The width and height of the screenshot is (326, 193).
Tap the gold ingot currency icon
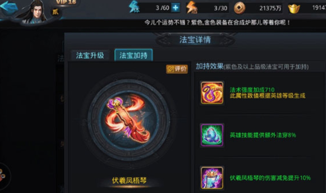[294, 8]
